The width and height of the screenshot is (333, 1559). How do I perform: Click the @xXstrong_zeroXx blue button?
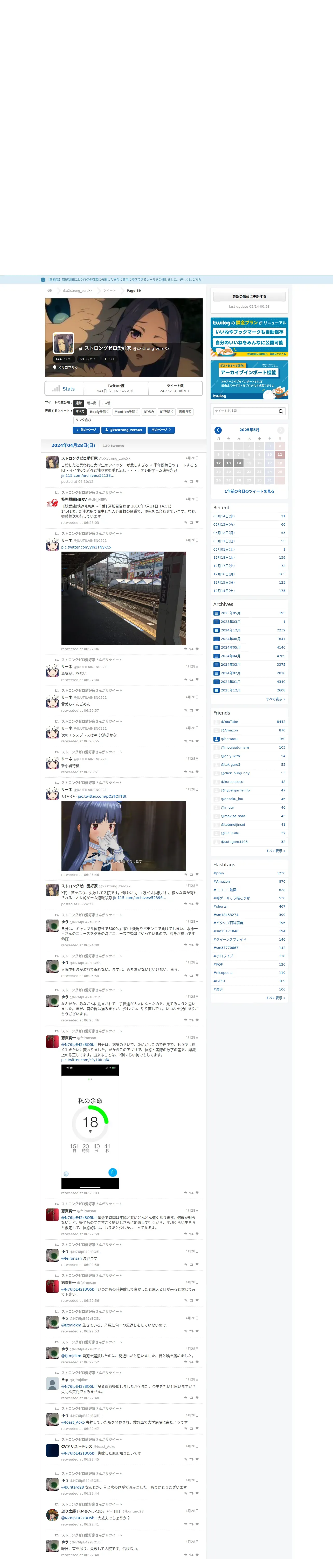coord(124,430)
